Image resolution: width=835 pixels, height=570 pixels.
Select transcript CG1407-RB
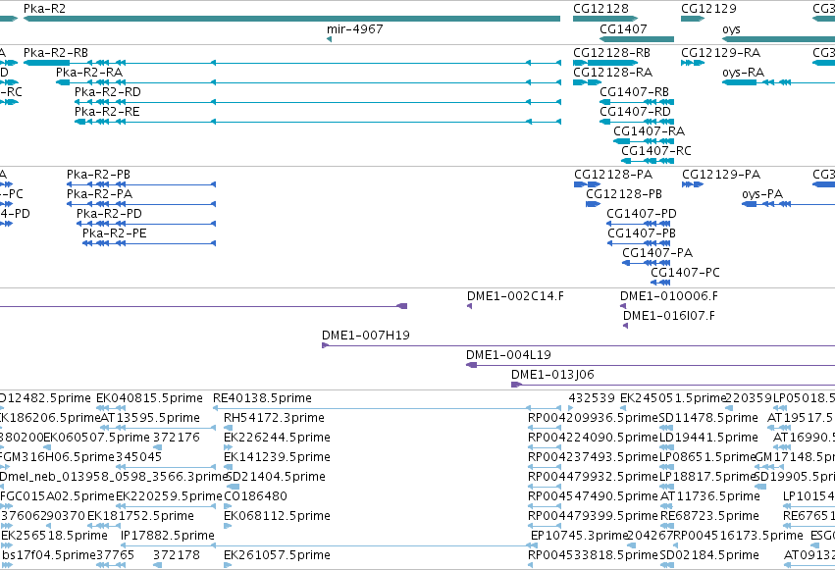pyautogui.click(x=637, y=102)
